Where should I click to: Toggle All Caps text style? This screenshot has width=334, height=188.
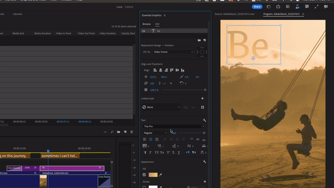click(157, 152)
